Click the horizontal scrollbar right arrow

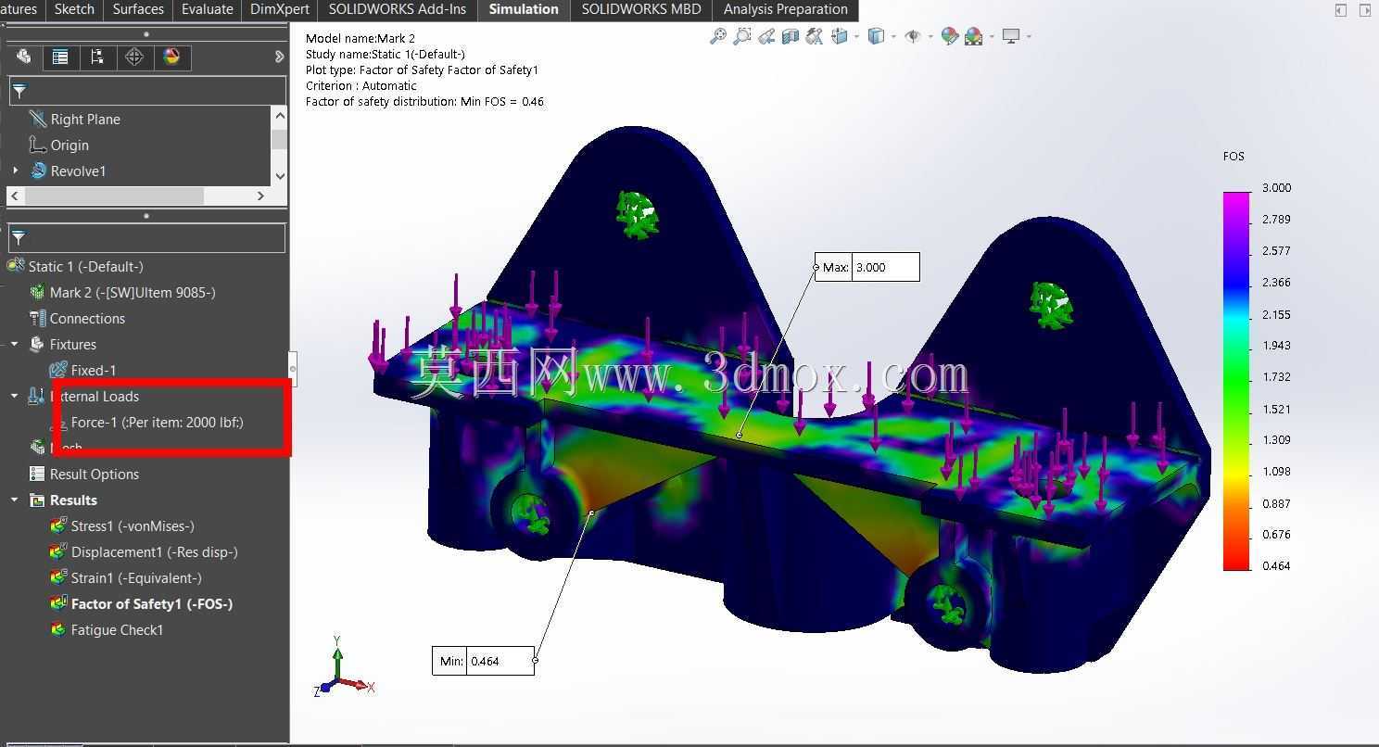click(x=260, y=196)
